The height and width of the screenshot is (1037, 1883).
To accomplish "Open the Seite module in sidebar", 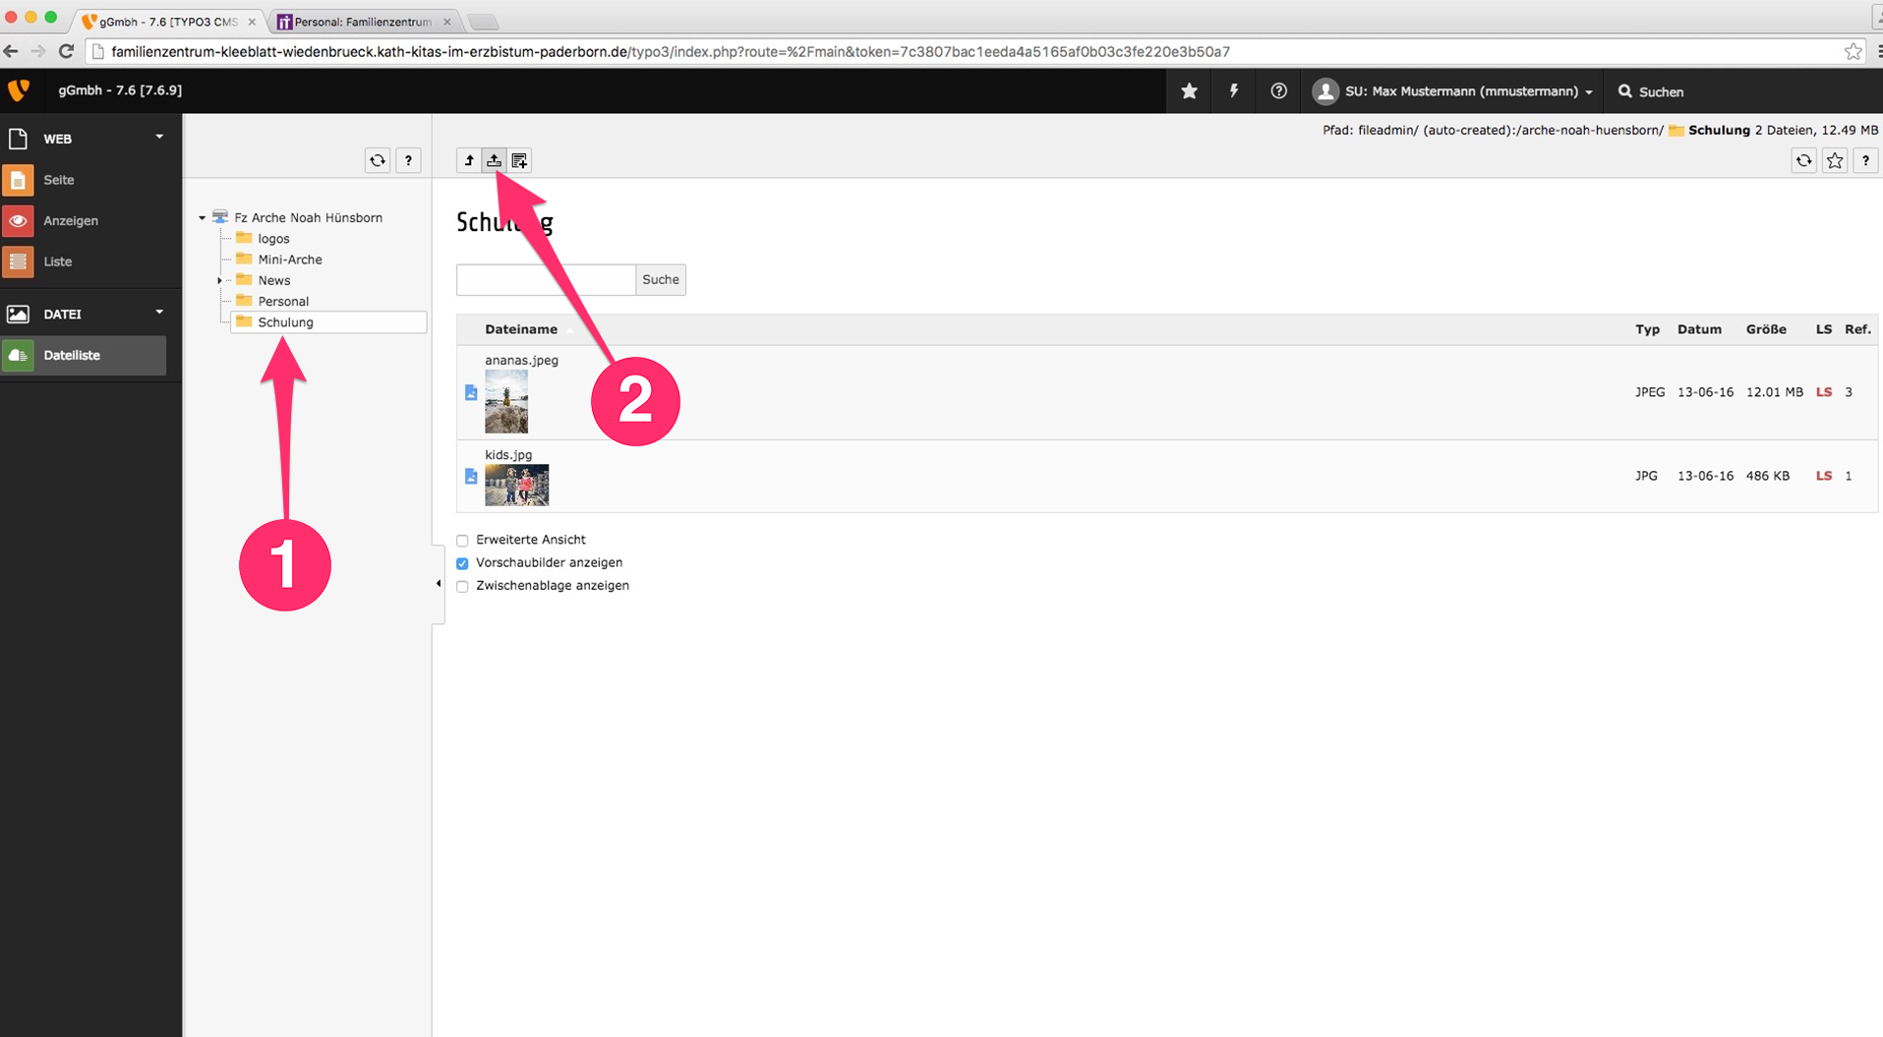I will pyautogui.click(x=59, y=180).
